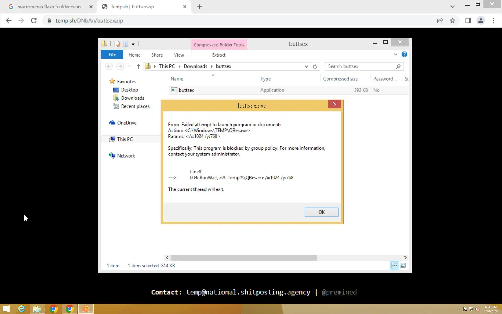Open the @premined contact link

coord(339,292)
